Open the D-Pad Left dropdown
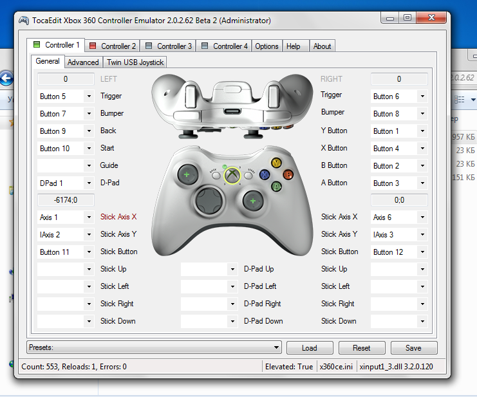 232,286
